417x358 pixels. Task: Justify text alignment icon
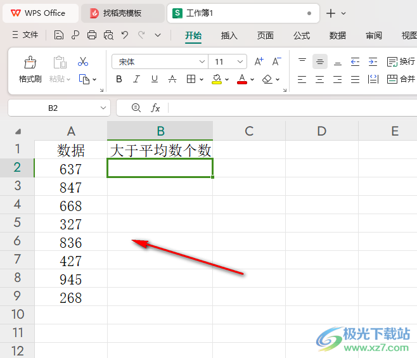[x=355, y=79]
